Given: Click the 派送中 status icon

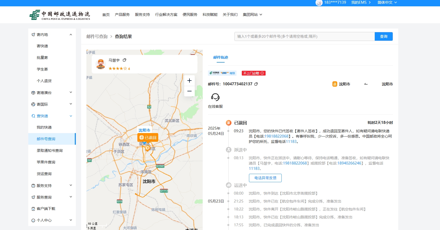Looking at the screenshot, I should [x=229, y=150].
